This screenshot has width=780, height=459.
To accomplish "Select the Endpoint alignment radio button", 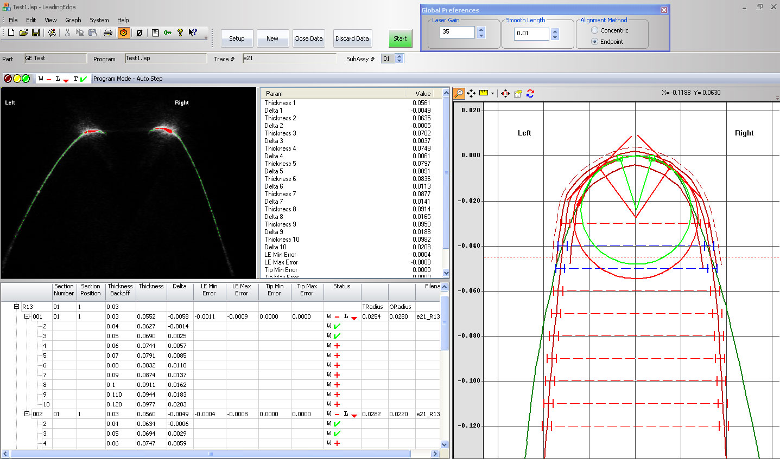I will point(594,42).
